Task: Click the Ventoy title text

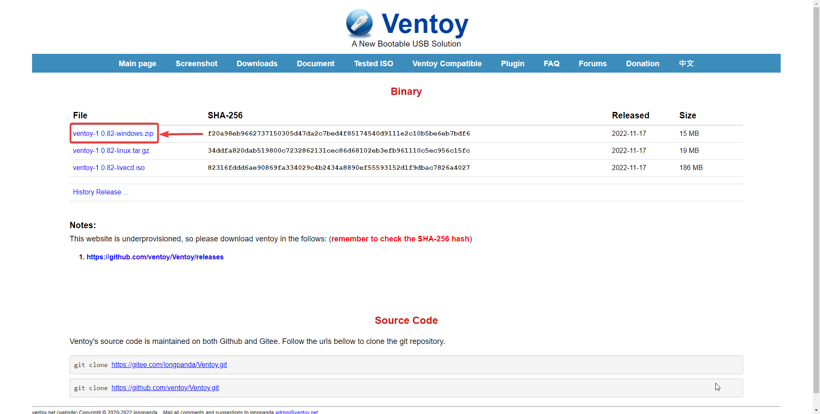Action: click(425, 24)
